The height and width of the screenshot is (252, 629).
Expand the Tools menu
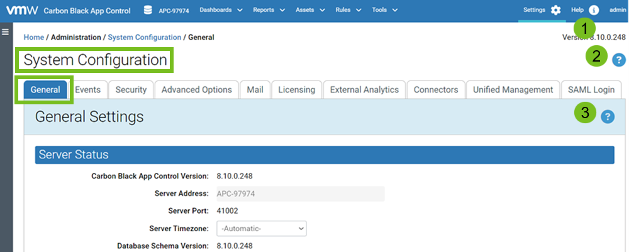384,10
